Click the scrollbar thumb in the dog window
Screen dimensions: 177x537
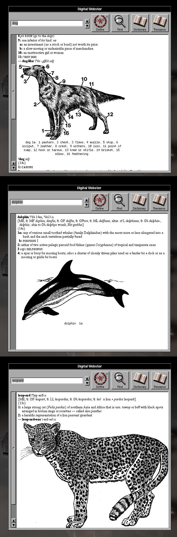point(14,91)
